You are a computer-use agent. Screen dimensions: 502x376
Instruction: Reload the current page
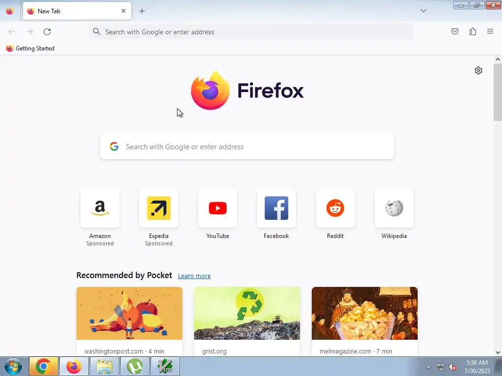pos(47,32)
